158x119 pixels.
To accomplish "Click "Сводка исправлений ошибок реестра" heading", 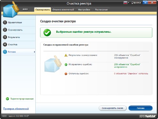I will click(66, 45).
